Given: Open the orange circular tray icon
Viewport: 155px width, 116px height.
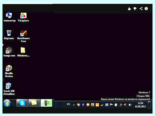Looking at the screenshot, I should coord(88,105).
